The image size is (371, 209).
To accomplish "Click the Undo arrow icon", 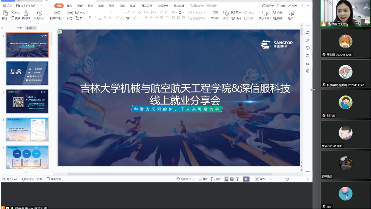I will click(38, 6).
